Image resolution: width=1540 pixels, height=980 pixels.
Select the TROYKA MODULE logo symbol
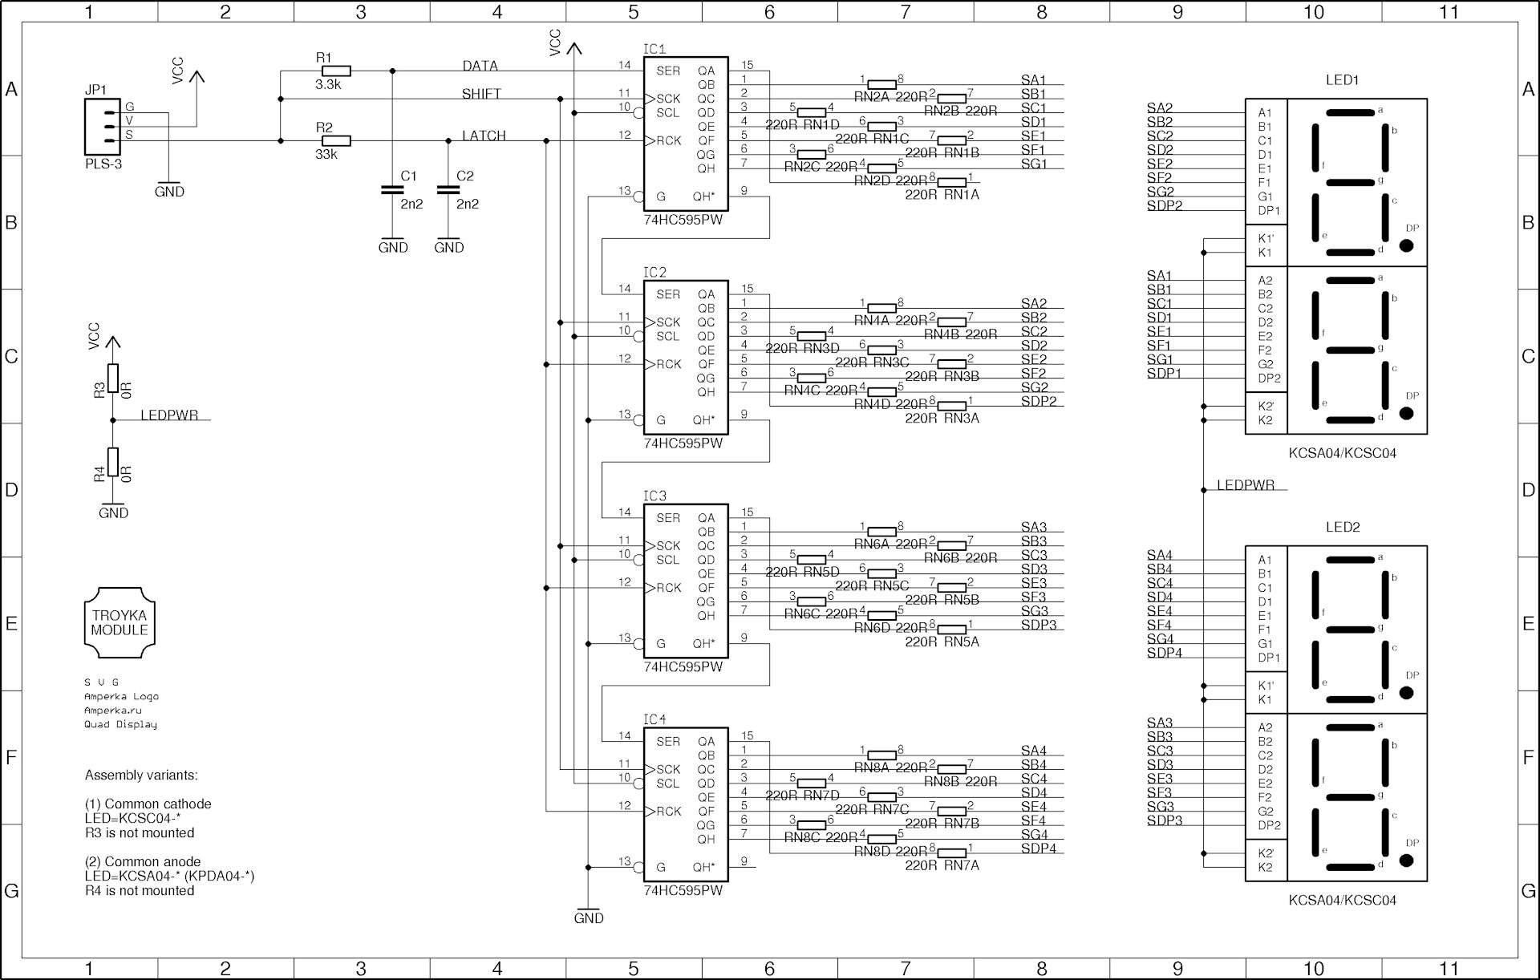[120, 622]
